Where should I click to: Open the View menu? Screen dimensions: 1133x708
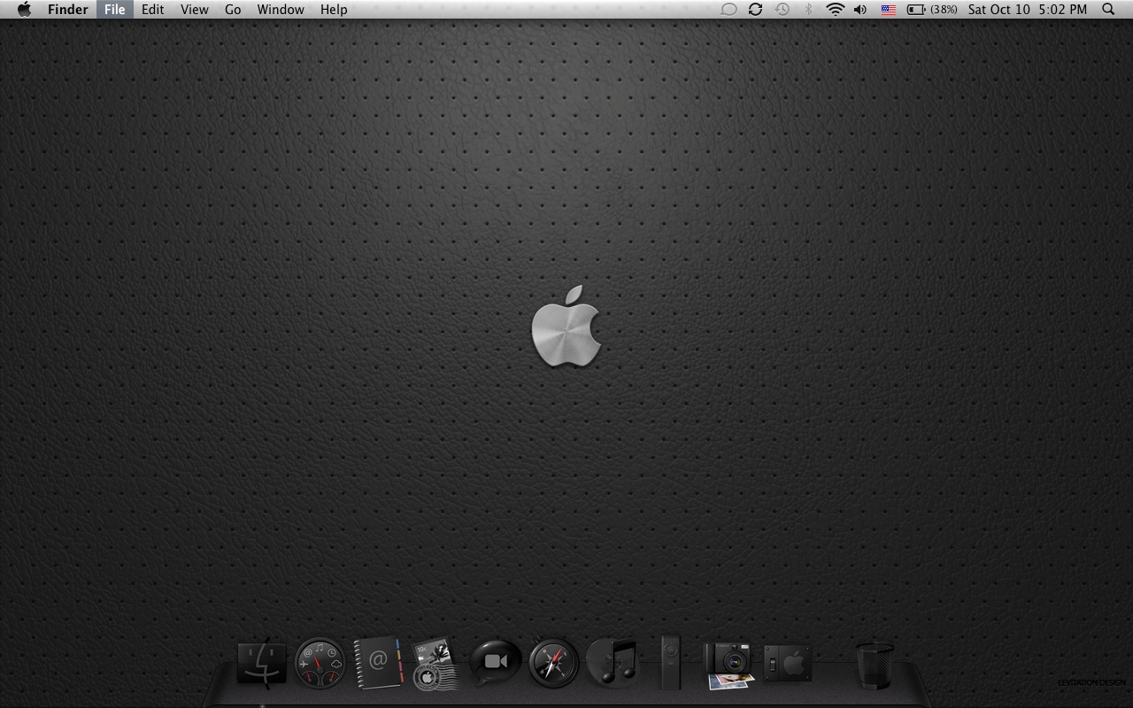194,10
